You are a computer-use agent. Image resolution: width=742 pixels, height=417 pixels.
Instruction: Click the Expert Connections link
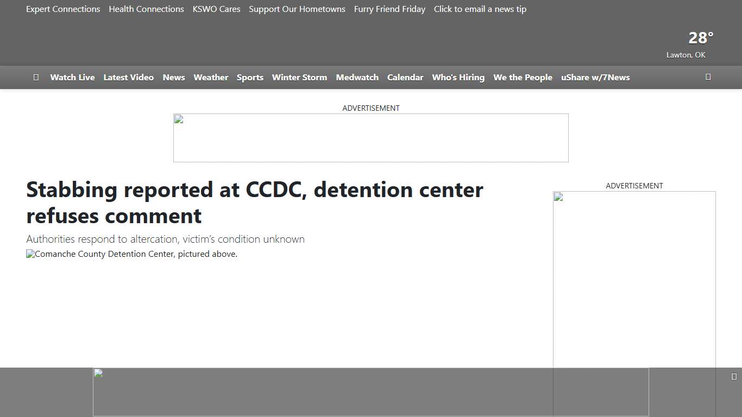click(x=63, y=9)
